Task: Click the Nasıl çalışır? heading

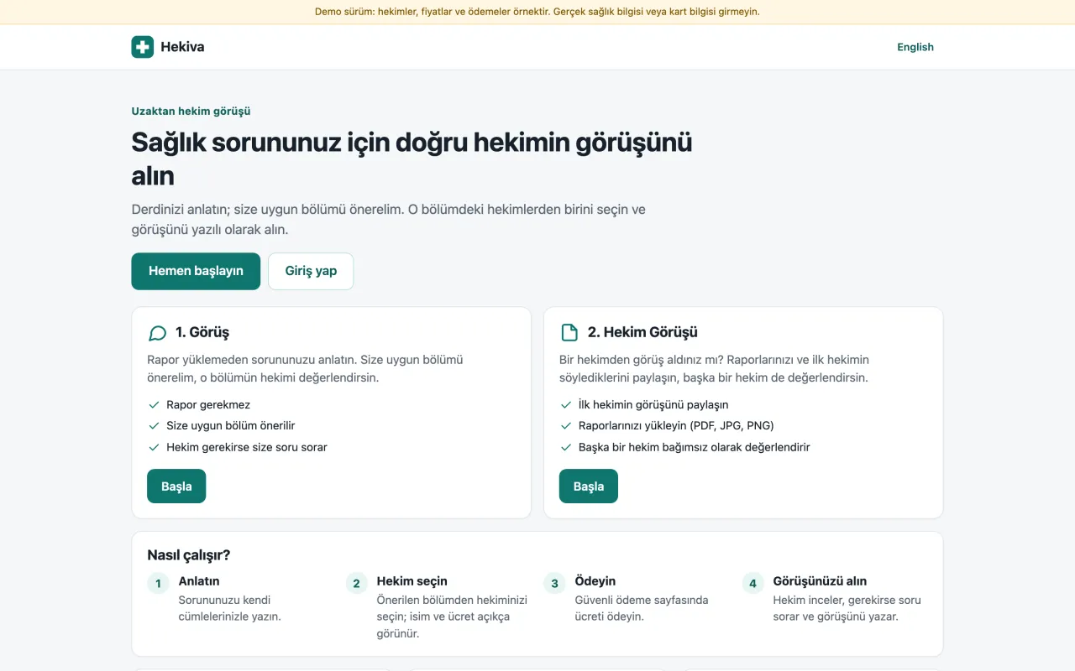Action: pyautogui.click(x=189, y=555)
